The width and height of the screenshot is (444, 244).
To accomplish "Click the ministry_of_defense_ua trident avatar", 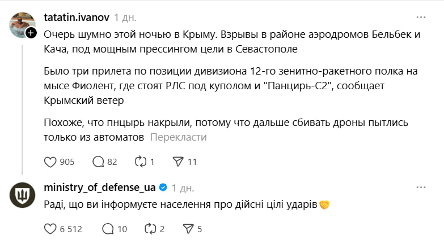I will [22, 196].
